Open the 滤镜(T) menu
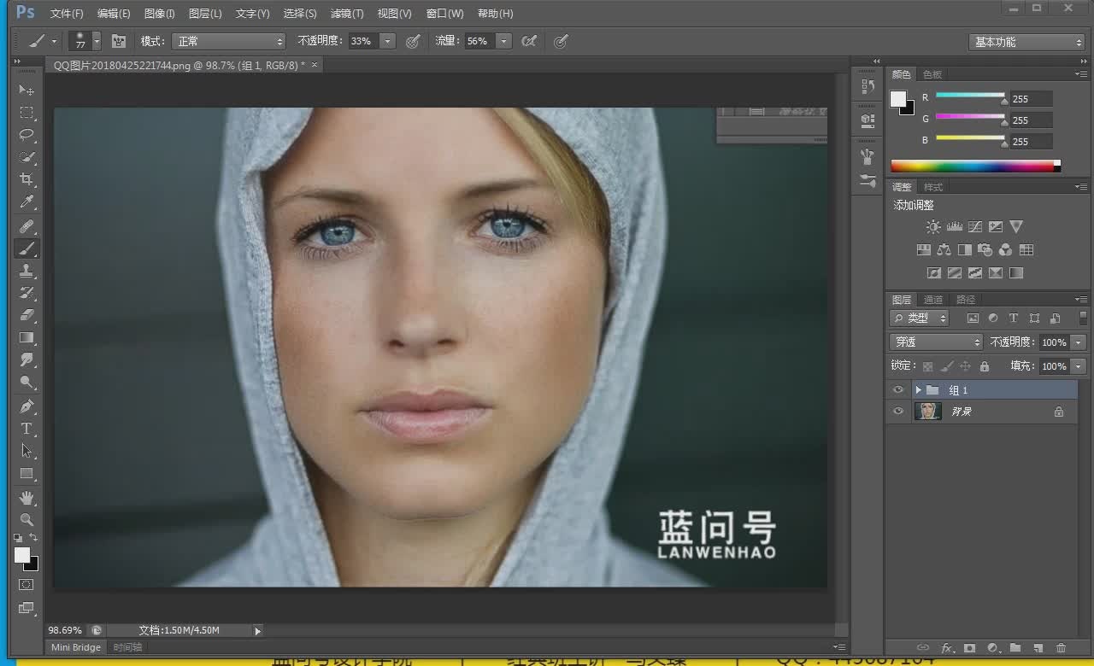The height and width of the screenshot is (666, 1094). [347, 14]
